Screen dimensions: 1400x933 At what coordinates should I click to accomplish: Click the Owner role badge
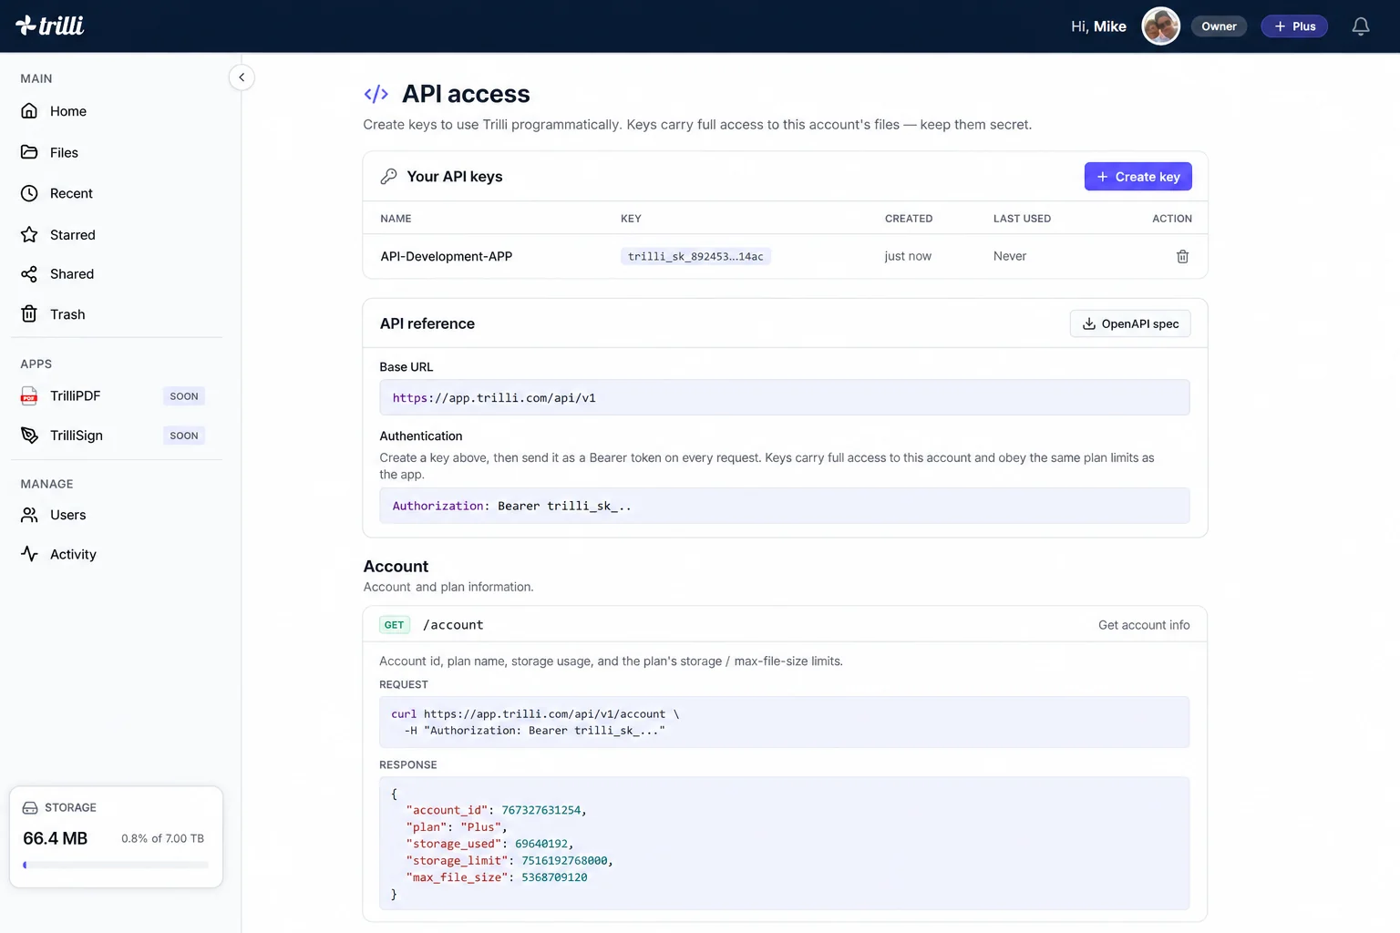[1219, 26]
